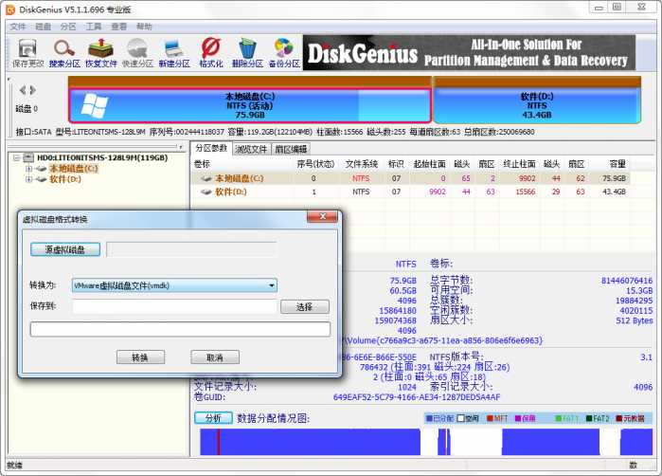662x476 pixels.
Task: Click the red MFT legend swatch
Action: click(490, 418)
